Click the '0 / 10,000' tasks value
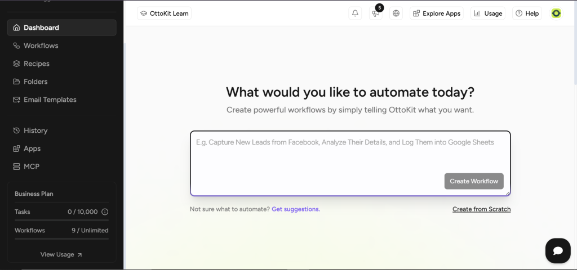The image size is (577, 270). 83,212
